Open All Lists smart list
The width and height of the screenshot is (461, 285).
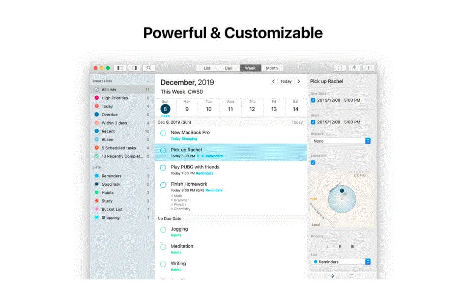[x=122, y=90]
